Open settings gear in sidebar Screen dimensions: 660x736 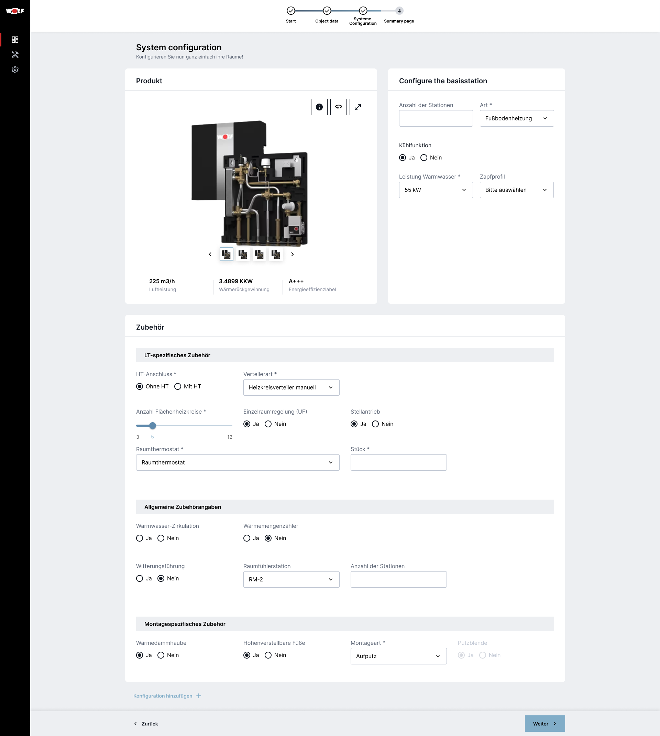click(x=15, y=70)
